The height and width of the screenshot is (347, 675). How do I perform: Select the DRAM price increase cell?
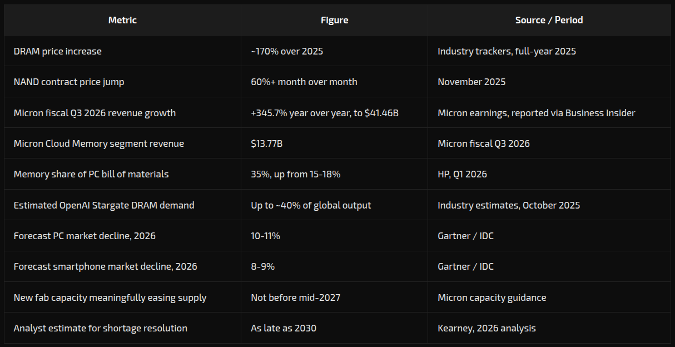(x=122, y=51)
